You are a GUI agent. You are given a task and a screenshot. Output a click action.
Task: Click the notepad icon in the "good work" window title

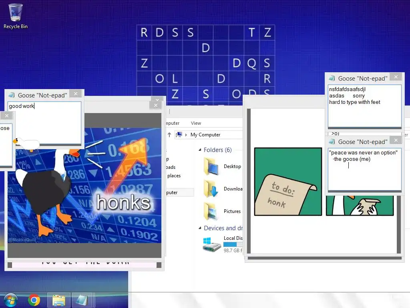pyautogui.click(x=12, y=95)
